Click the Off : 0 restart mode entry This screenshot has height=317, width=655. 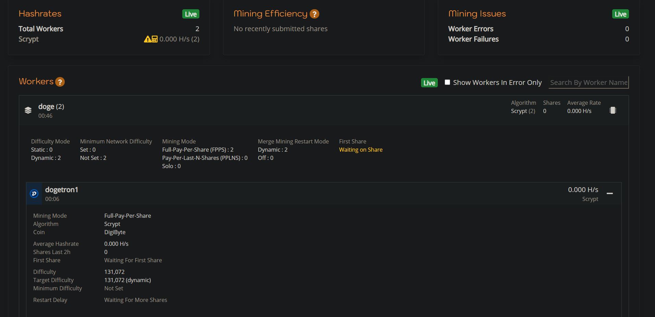(265, 158)
